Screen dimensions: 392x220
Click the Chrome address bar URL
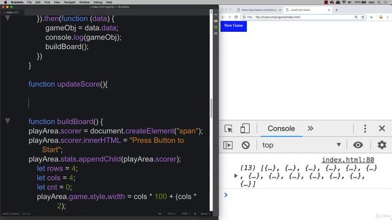[277, 17]
